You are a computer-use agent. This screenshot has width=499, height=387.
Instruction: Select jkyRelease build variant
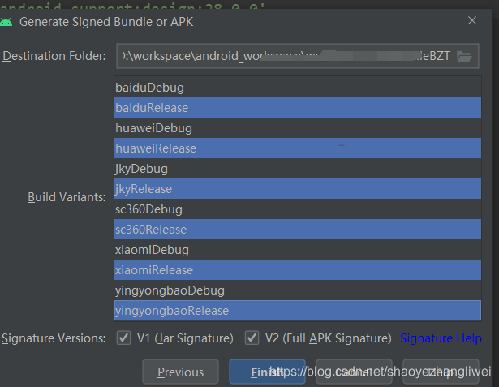[298, 189]
